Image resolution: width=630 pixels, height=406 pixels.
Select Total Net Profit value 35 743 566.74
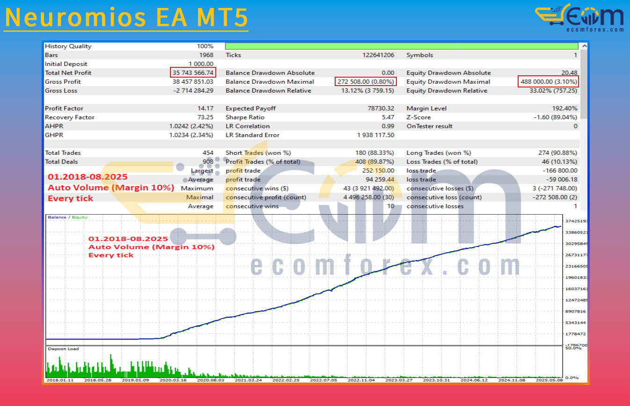point(193,73)
